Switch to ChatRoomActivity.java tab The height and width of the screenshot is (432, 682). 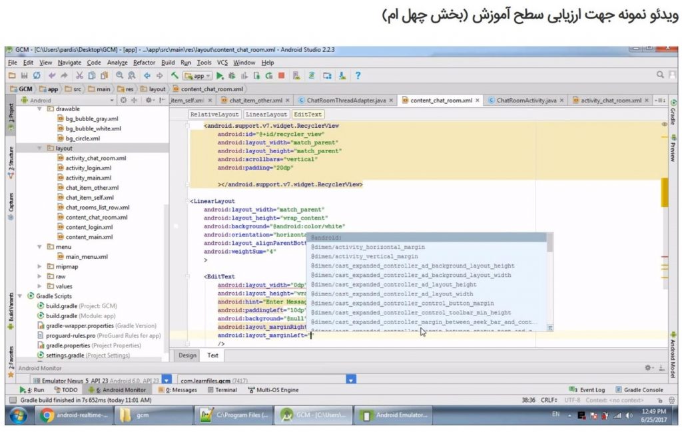point(521,101)
